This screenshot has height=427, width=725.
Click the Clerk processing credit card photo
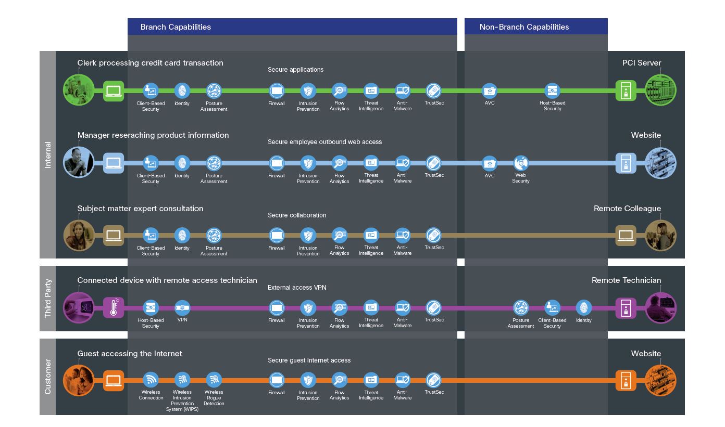(79, 90)
